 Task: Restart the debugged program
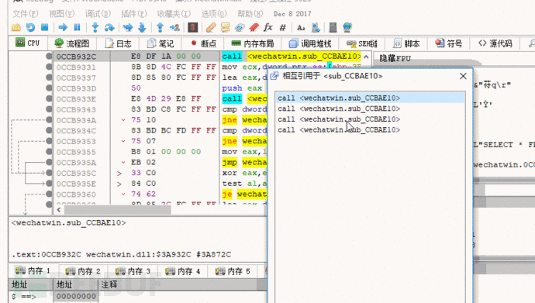tap(30, 27)
